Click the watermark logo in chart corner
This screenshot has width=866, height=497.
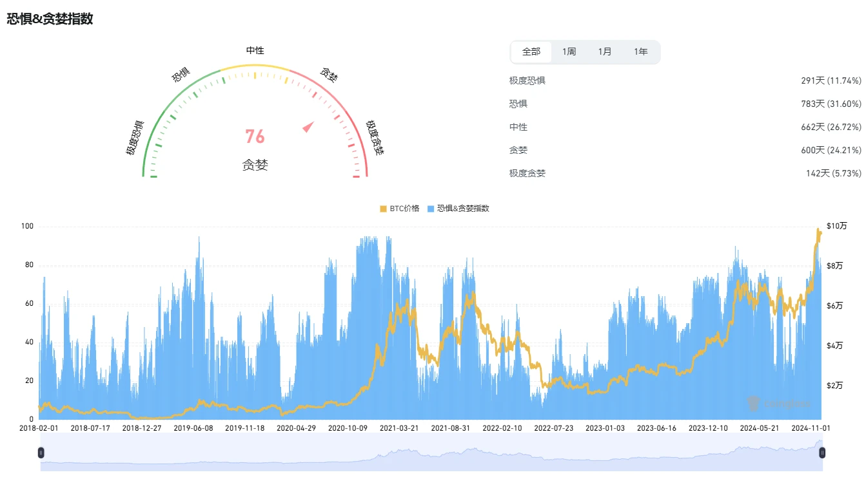754,403
